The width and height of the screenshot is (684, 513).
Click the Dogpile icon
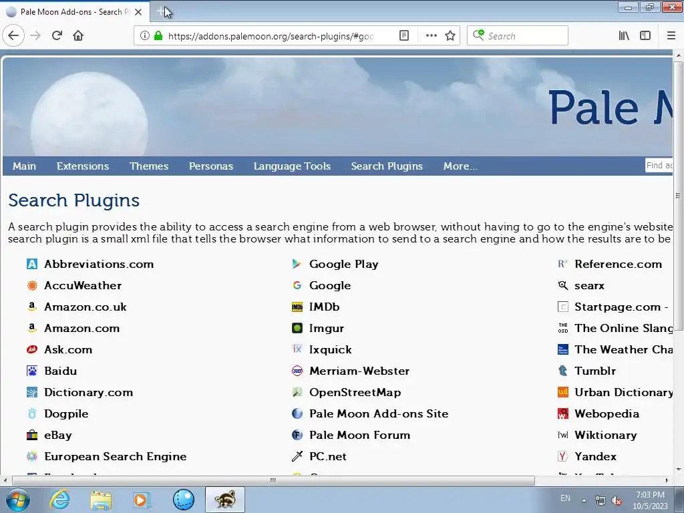pyautogui.click(x=32, y=413)
